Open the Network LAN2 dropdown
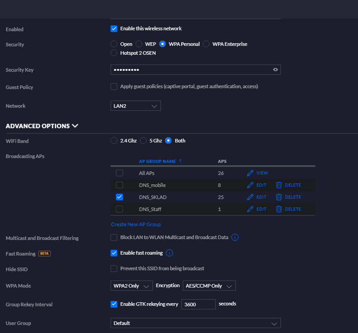The image size is (358, 333). pos(136,106)
